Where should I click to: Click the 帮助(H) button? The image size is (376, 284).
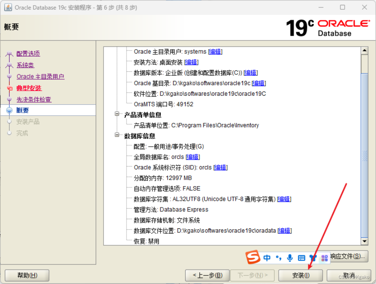26,275
